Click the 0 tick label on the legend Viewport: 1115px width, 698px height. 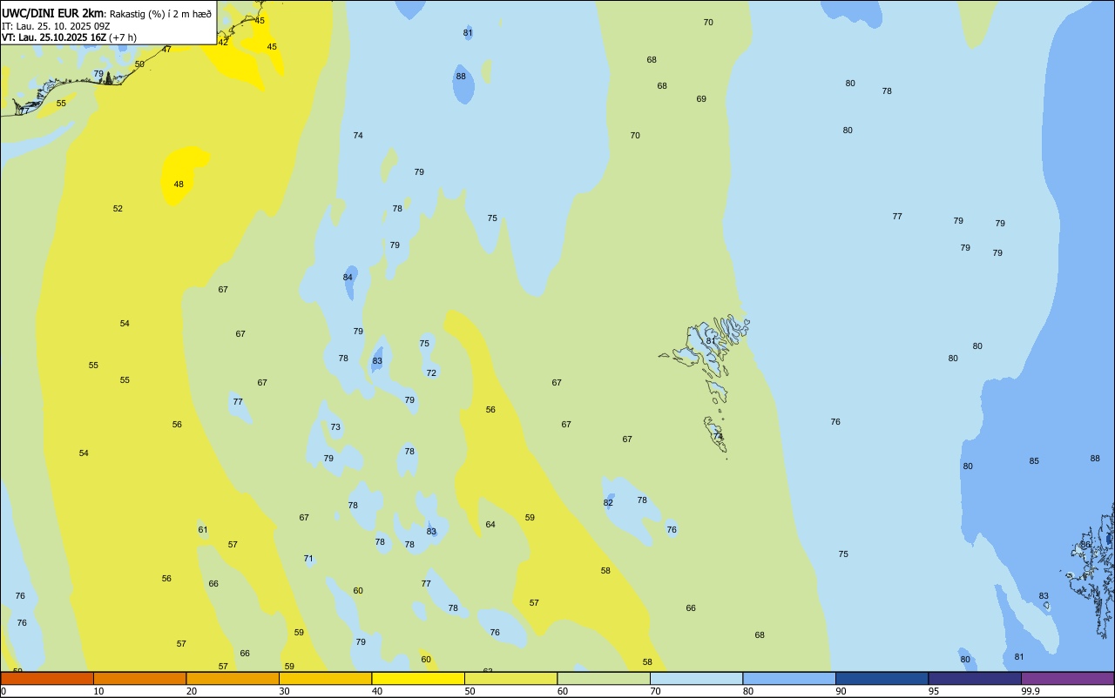tap(3, 691)
